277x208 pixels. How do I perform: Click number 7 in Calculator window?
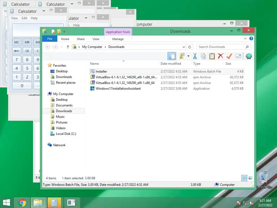17,60
